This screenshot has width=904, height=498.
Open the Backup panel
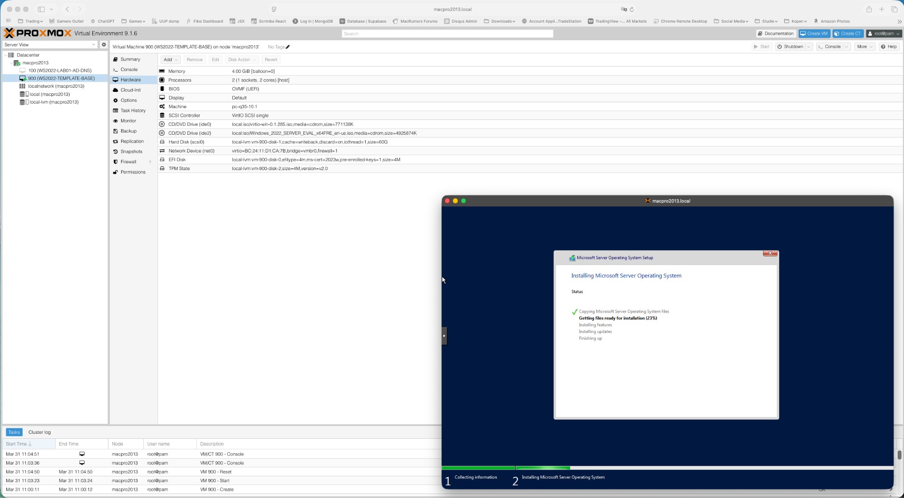point(128,131)
